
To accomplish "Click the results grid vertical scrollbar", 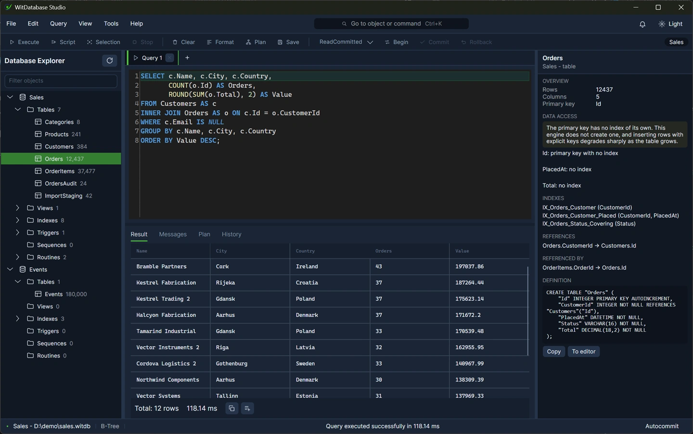I will (x=528, y=311).
